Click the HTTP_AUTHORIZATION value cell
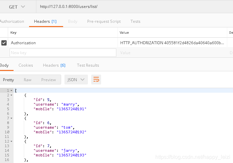233x163 pixels. click(172, 43)
